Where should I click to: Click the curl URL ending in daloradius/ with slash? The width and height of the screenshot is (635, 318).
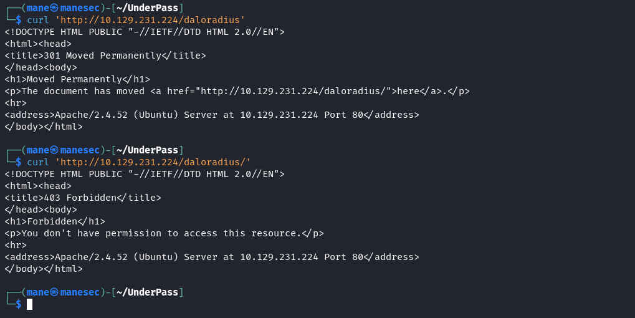(x=153, y=162)
